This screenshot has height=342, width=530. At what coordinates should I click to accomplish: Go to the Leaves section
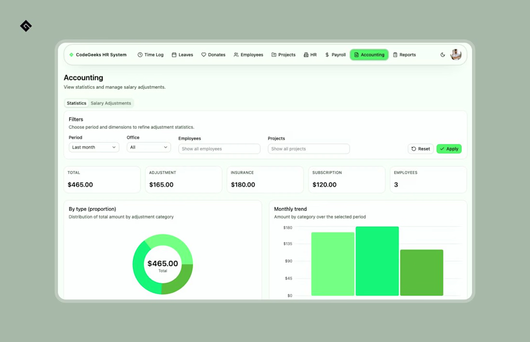[182, 55]
